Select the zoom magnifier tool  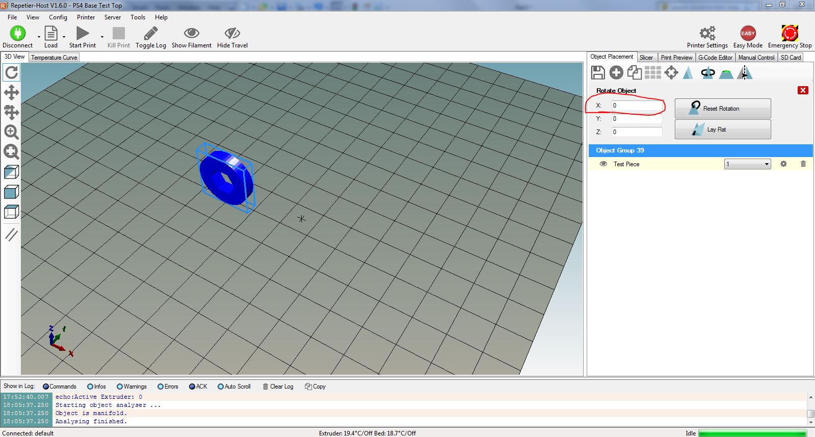(x=11, y=132)
